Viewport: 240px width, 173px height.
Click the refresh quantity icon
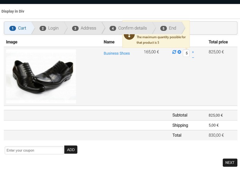(174, 52)
